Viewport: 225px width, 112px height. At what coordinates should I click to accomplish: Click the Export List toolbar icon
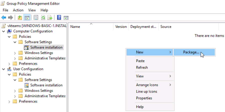pyautogui.click(x=50, y=17)
